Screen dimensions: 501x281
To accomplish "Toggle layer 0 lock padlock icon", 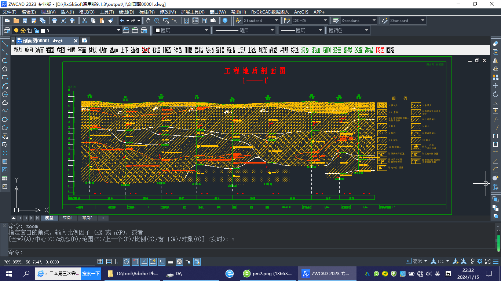I will point(36,30).
